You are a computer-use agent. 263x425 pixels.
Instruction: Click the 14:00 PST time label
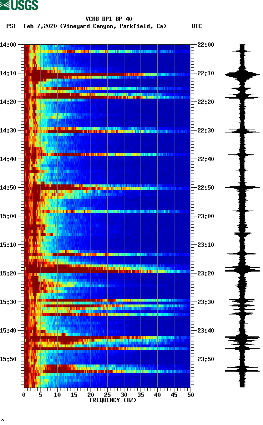coord(8,45)
